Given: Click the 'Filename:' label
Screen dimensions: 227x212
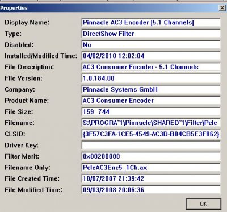Looking at the screenshot, I should [19, 123].
